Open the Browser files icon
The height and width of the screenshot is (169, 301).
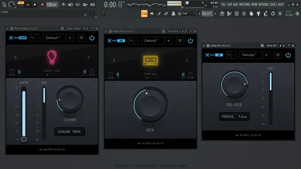click(x=251, y=14)
